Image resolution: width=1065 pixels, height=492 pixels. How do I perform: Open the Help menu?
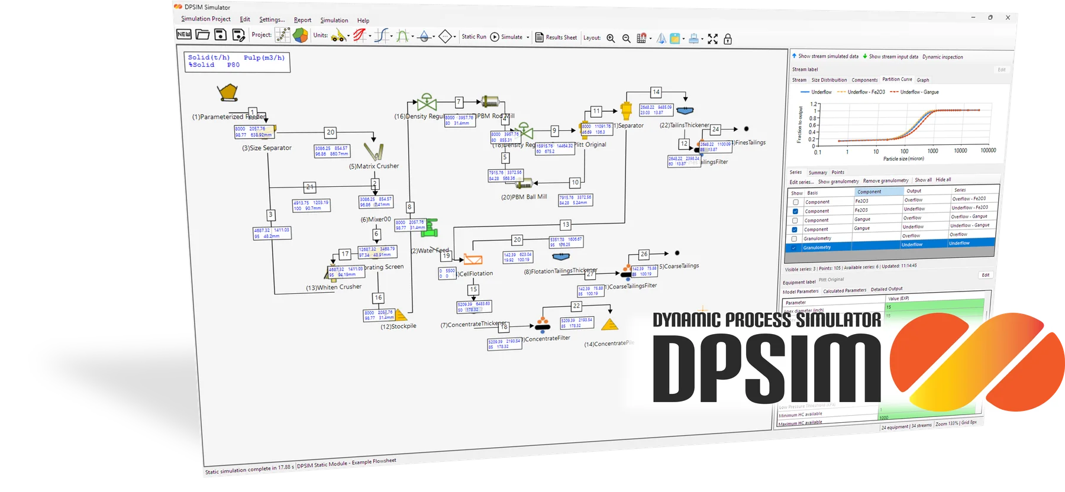363,21
